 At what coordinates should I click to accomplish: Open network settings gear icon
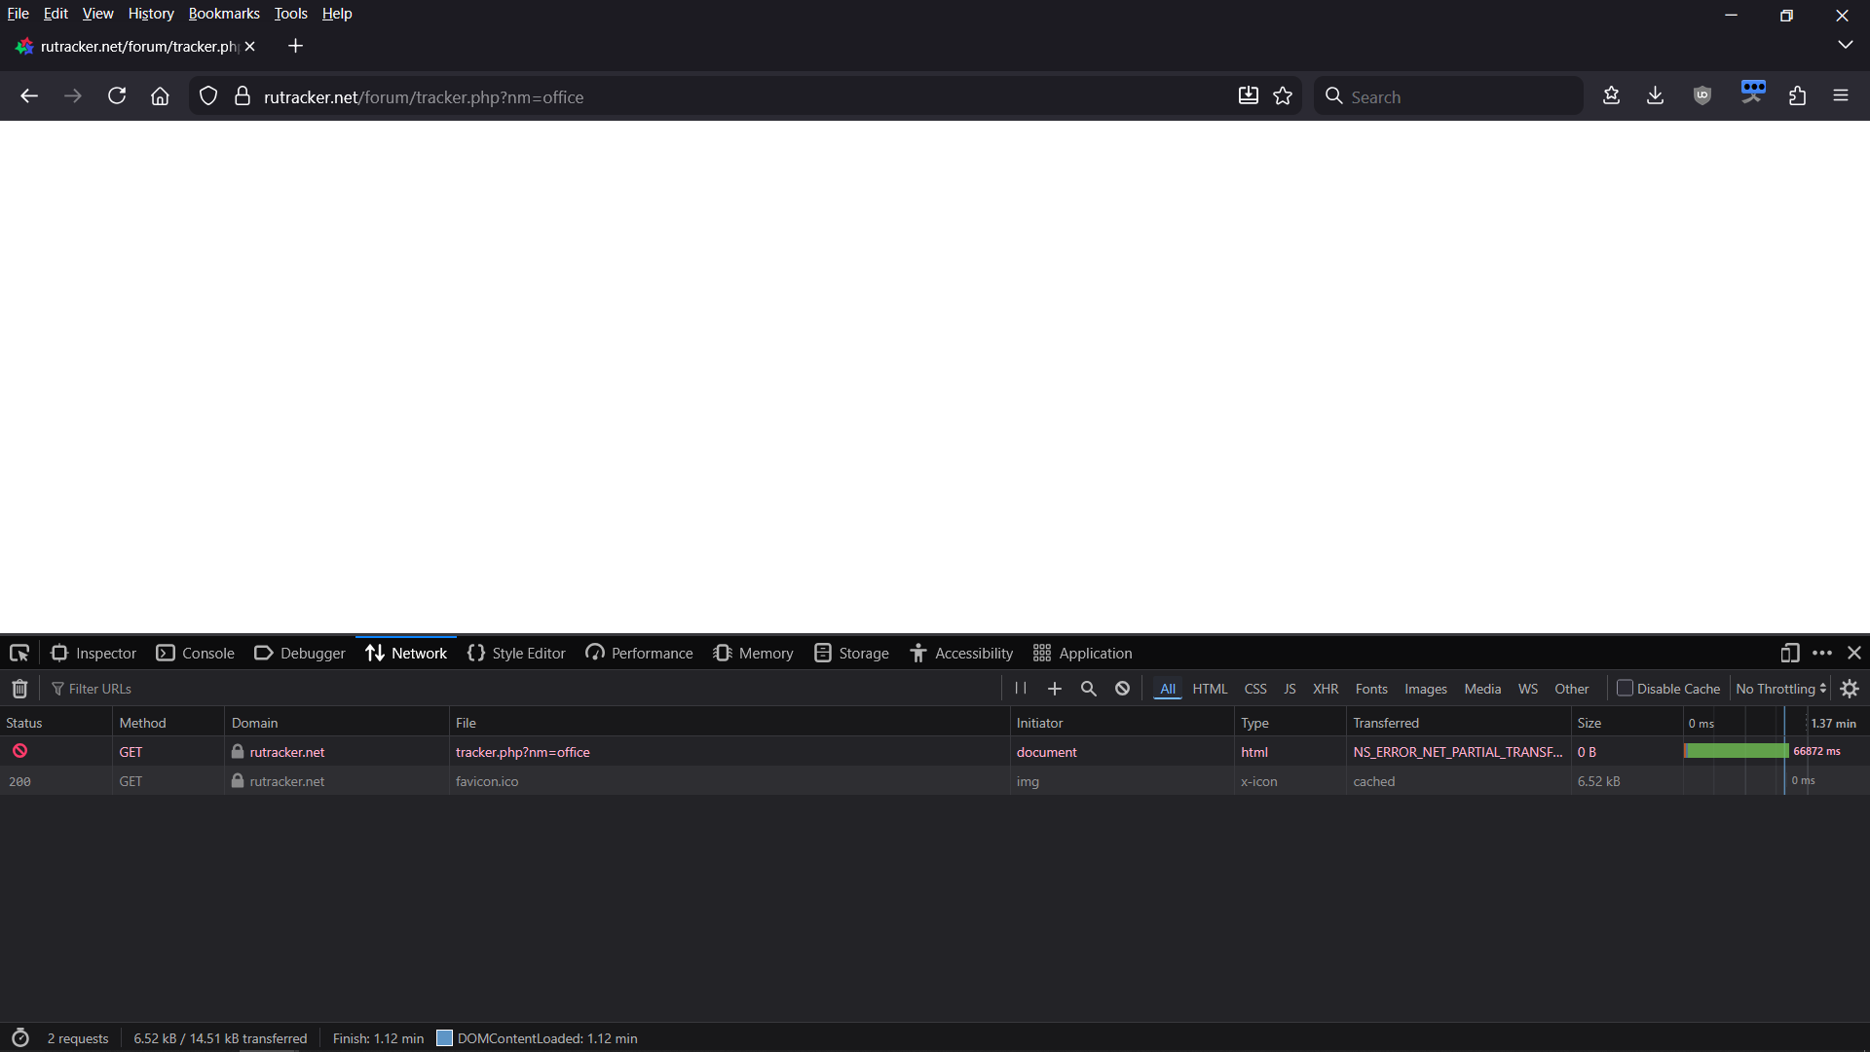(x=1850, y=689)
